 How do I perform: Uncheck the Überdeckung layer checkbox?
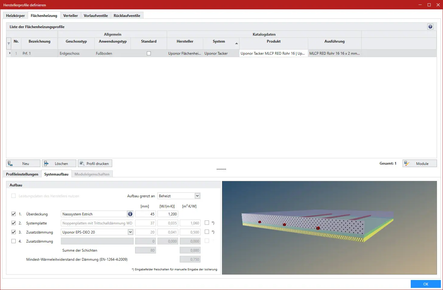pos(14,214)
